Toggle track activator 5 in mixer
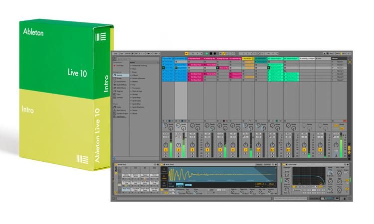 [220, 150]
